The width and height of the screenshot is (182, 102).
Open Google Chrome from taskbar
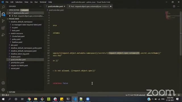coord(29,99)
